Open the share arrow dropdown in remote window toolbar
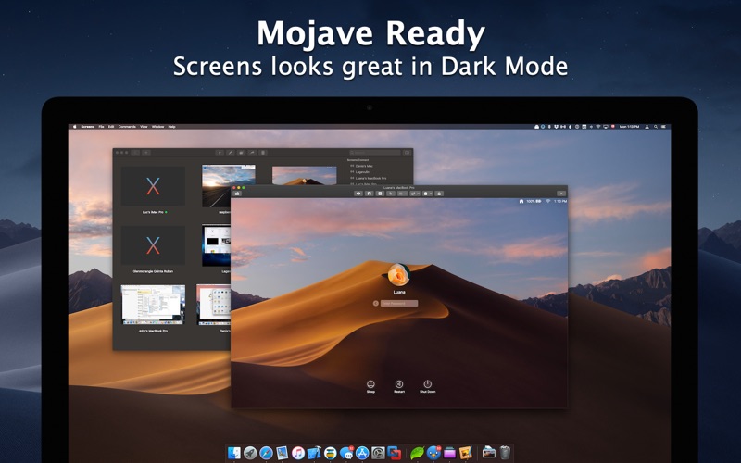 pyautogui.click(x=415, y=194)
